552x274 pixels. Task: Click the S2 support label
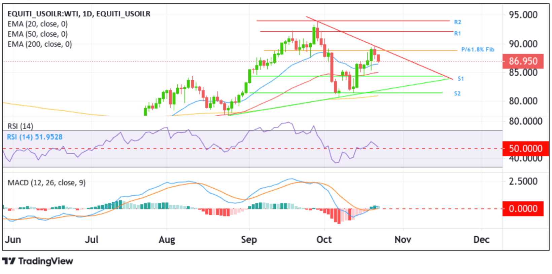click(457, 93)
